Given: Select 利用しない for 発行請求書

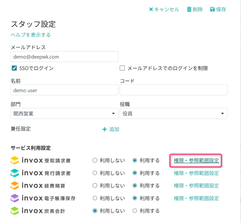Looking at the screenshot, I should coord(95,173).
